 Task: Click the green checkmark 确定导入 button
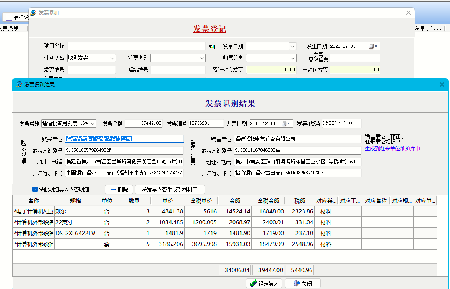pyautogui.click(x=264, y=284)
